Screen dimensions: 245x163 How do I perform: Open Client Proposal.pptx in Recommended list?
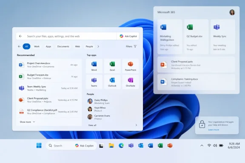(x=49, y=100)
